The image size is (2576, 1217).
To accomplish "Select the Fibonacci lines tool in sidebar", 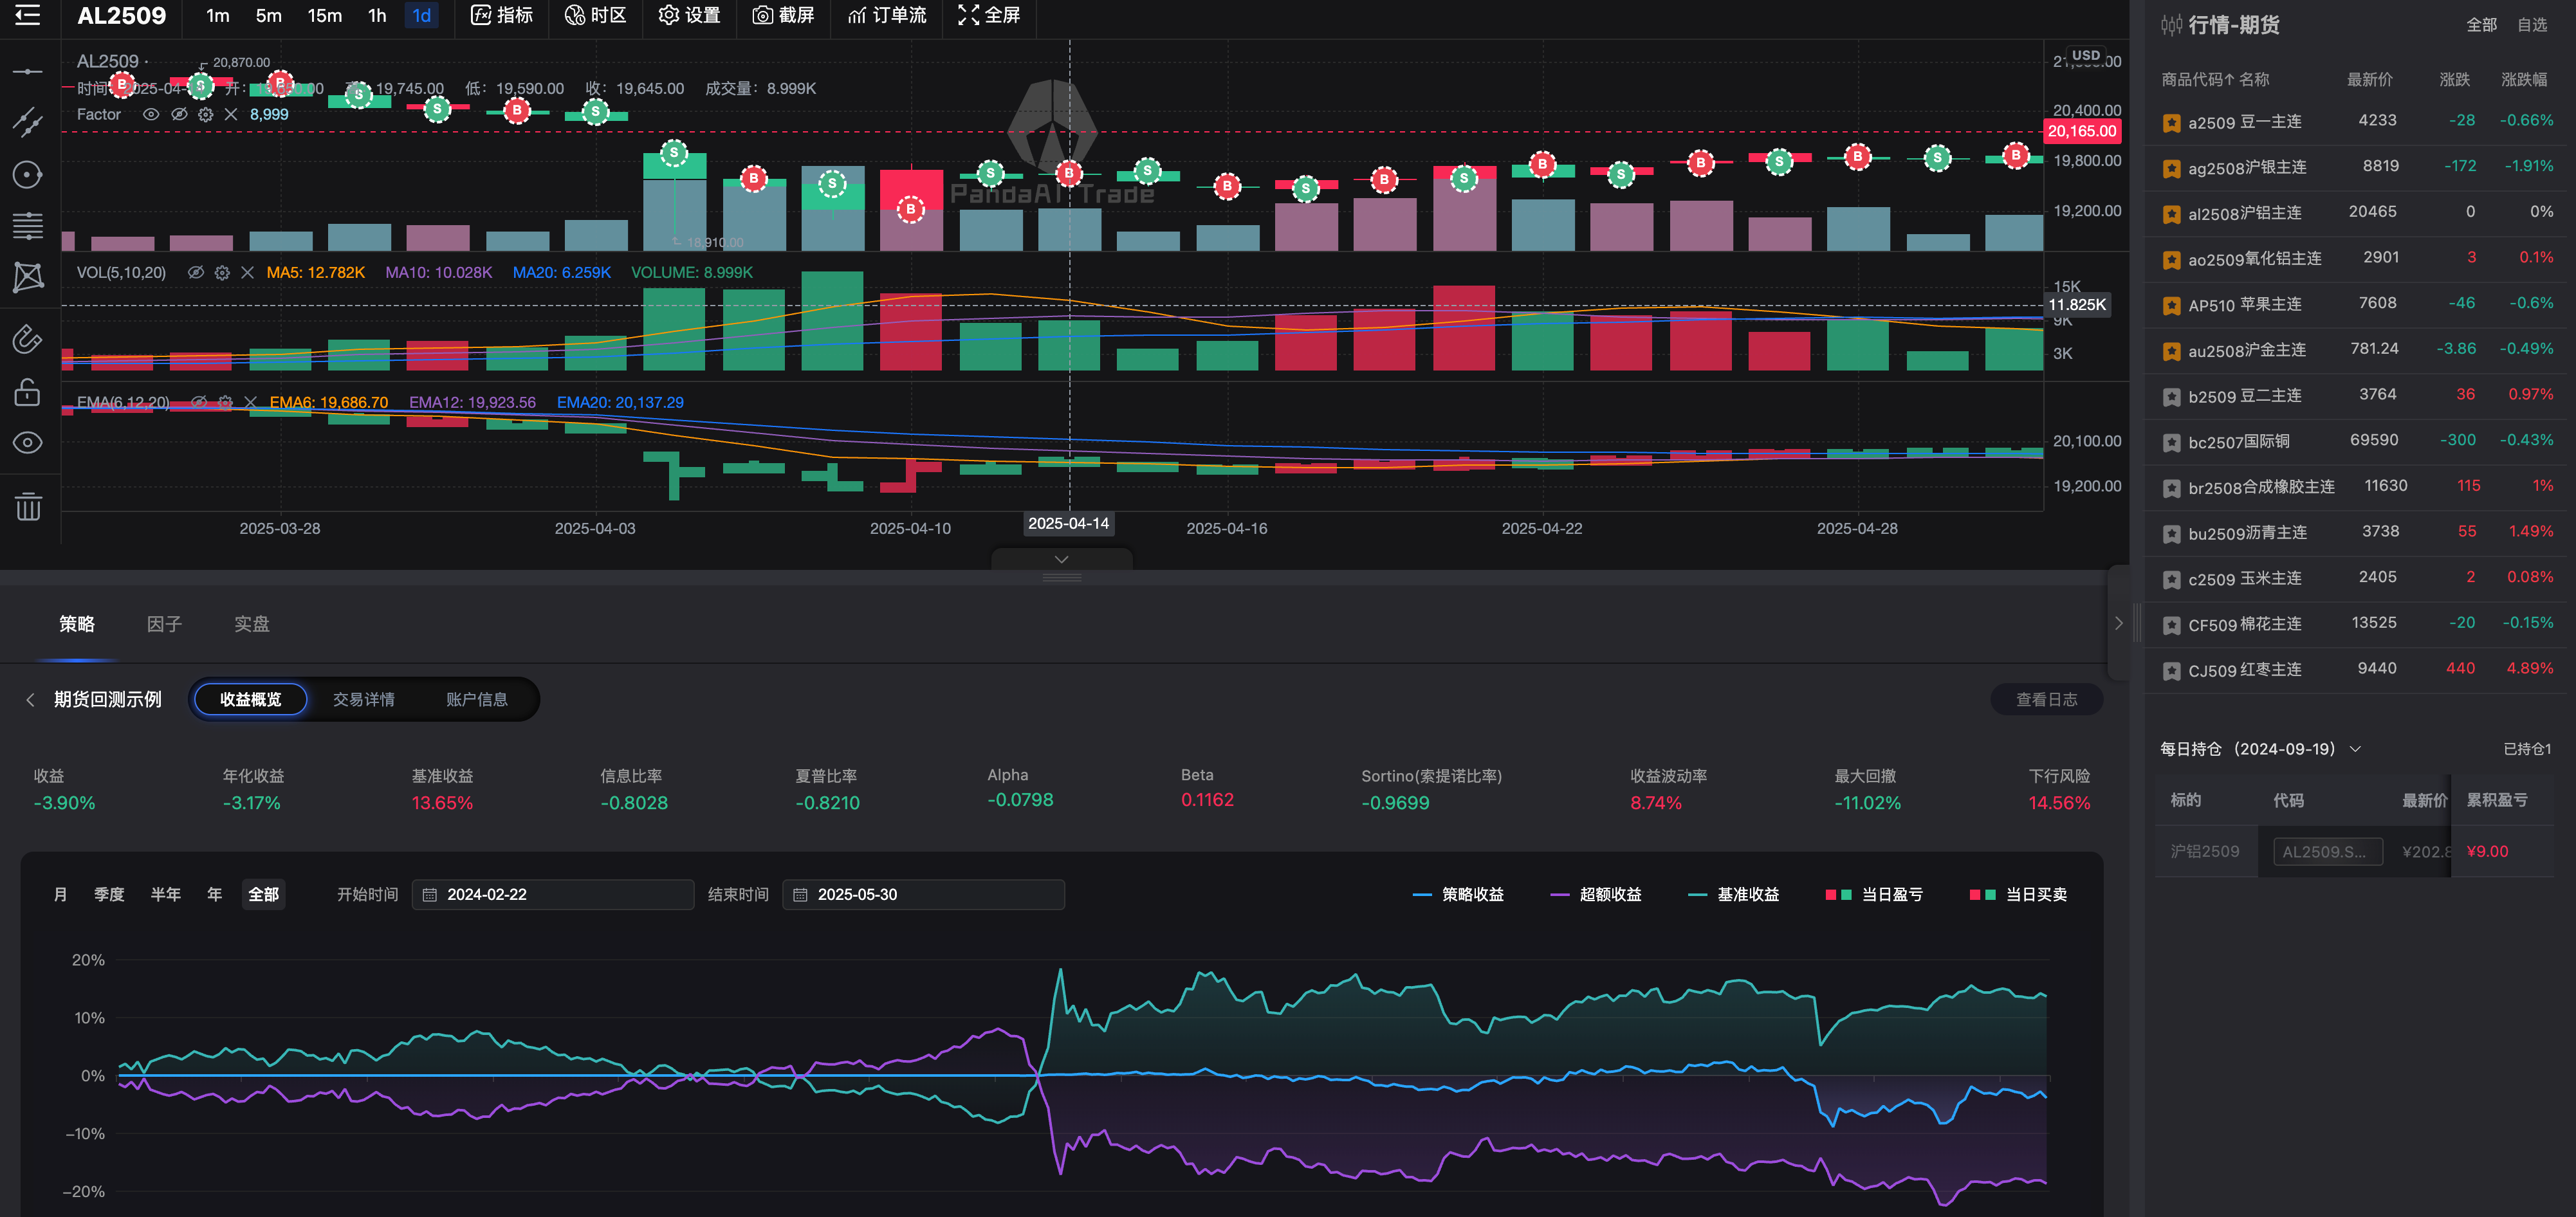I will click(x=27, y=227).
